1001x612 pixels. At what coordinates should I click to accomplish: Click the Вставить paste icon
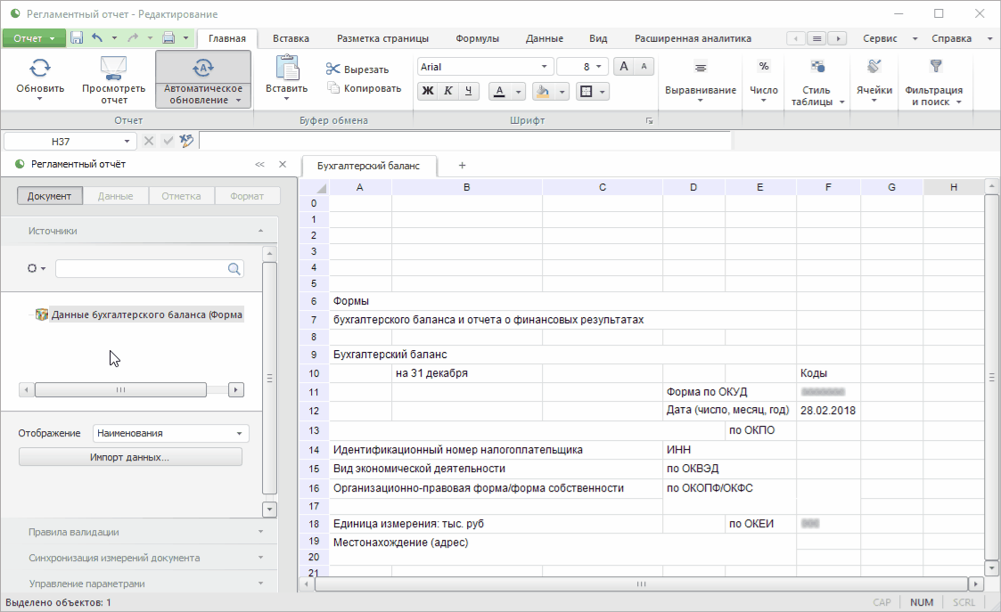click(286, 68)
